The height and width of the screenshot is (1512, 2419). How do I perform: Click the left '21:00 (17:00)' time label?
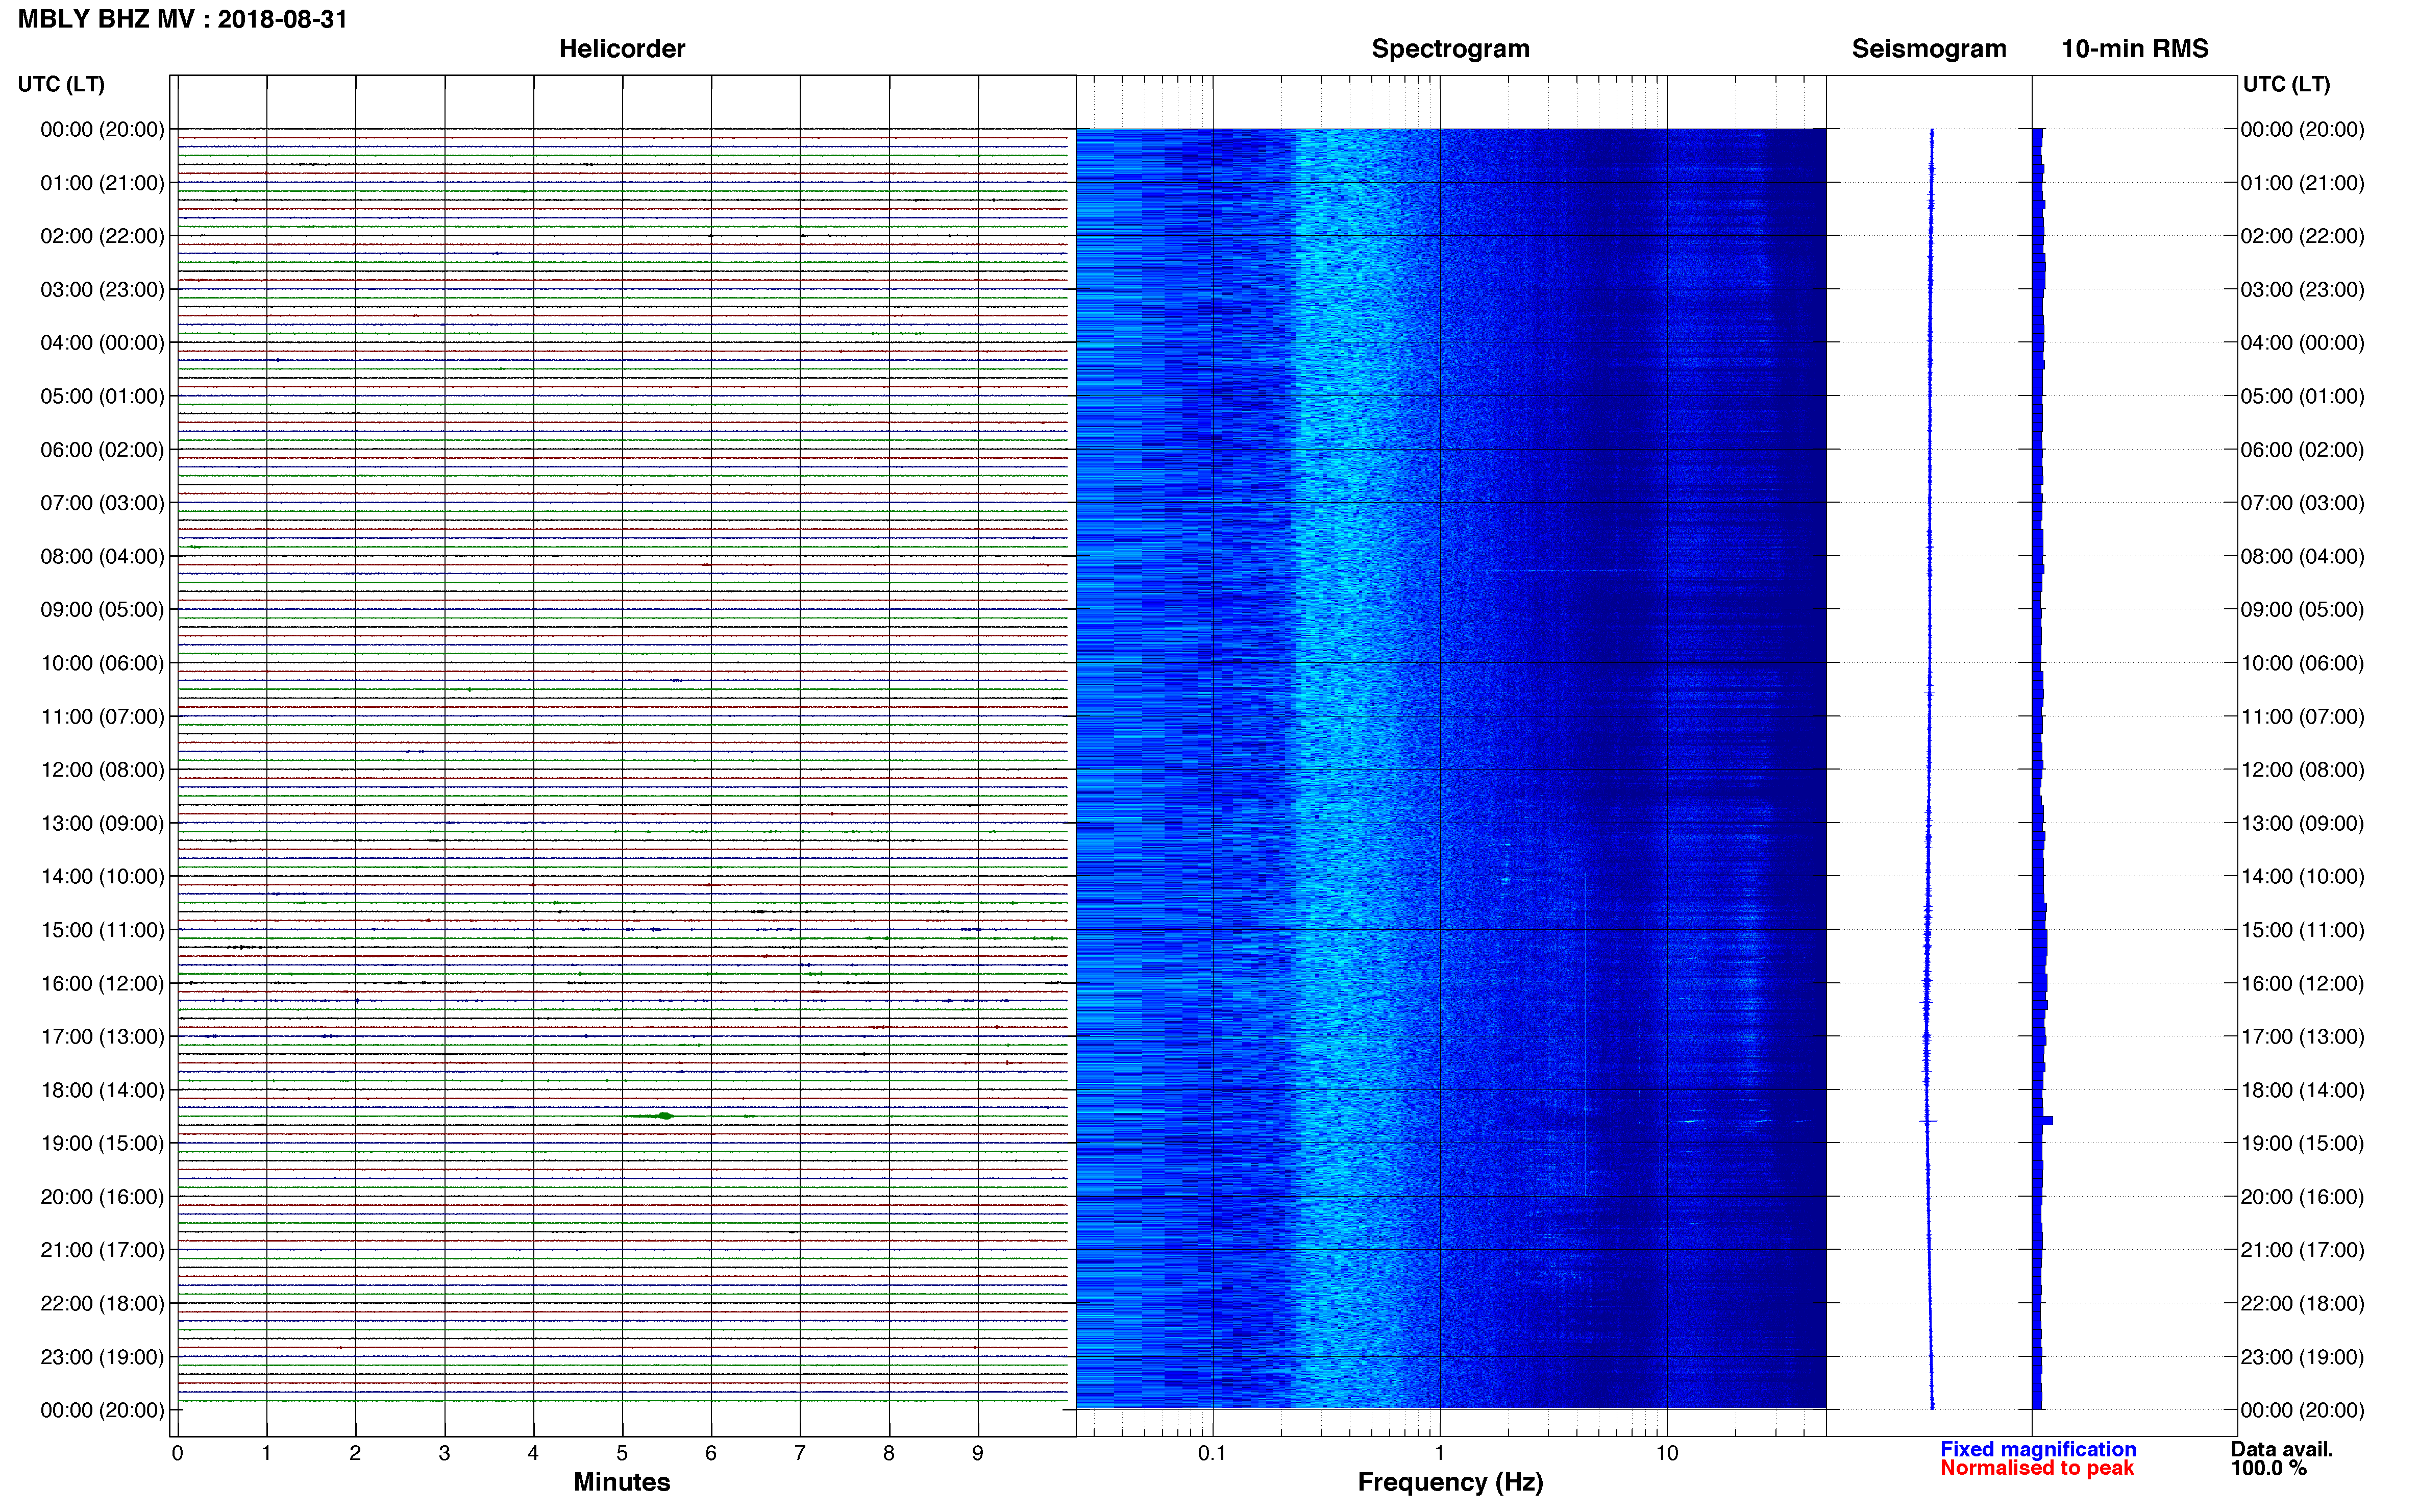(x=102, y=1250)
